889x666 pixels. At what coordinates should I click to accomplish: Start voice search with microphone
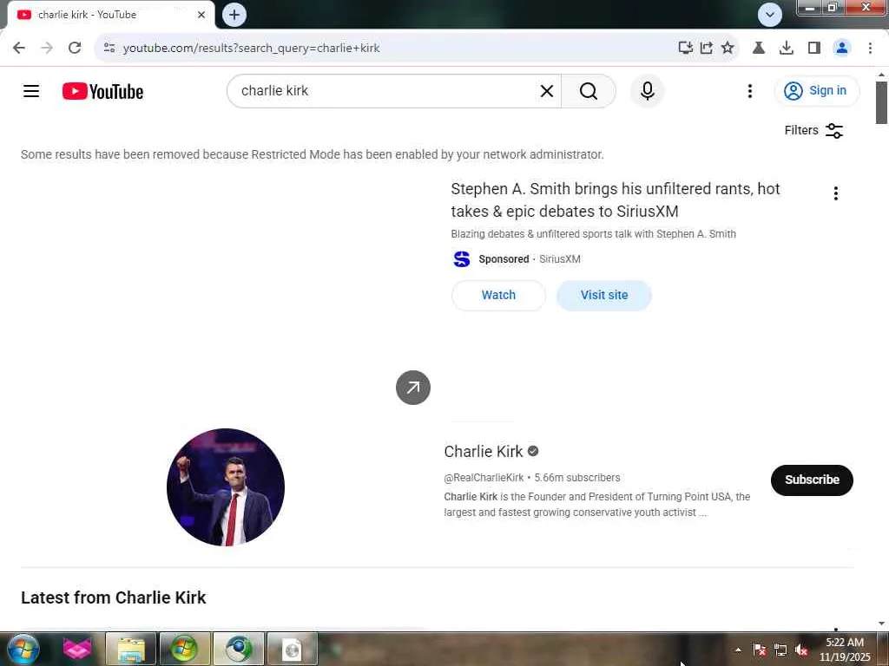[x=647, y=90]
